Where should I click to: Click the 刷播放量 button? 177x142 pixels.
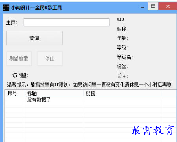pyautogui.click(x=19, y=58)
